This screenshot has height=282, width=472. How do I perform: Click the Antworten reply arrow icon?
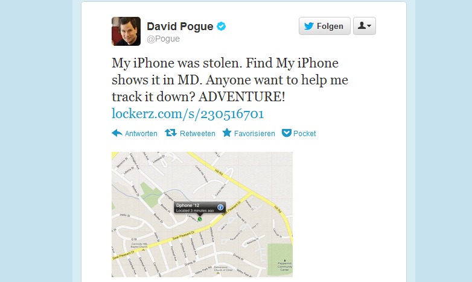[x=117, y=133]
